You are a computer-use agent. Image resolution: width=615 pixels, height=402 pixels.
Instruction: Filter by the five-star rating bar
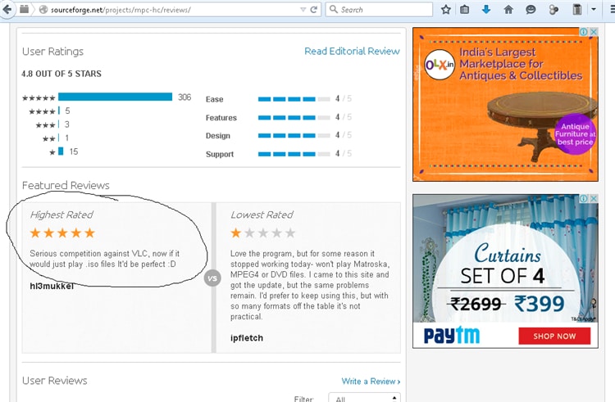(x=115, y=97)
